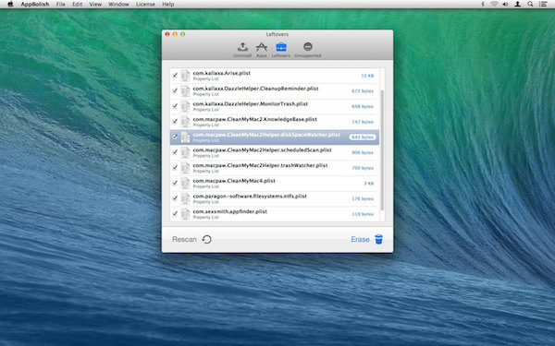Select com.macpaw.CleanMyMac2.KnowledgeBase.plist name
Image resolution: width=555 pixels, height=346 pixels.
[x=255, y=119]
